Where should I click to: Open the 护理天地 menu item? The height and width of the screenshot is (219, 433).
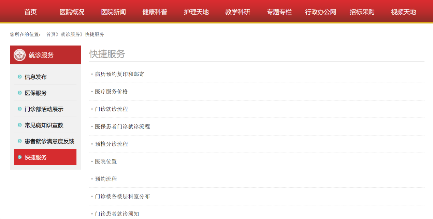tap(196, 12)
